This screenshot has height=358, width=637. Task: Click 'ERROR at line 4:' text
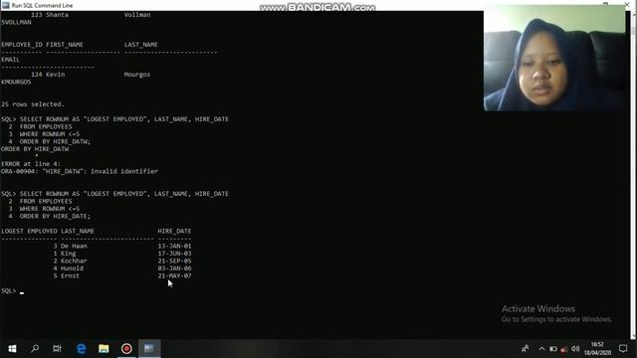click(x=31, y=164)
